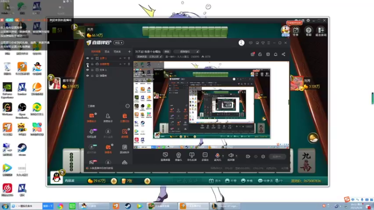Lock the 文本 1 source
Viewport: 374px width, 210px height.
[92, 70]
